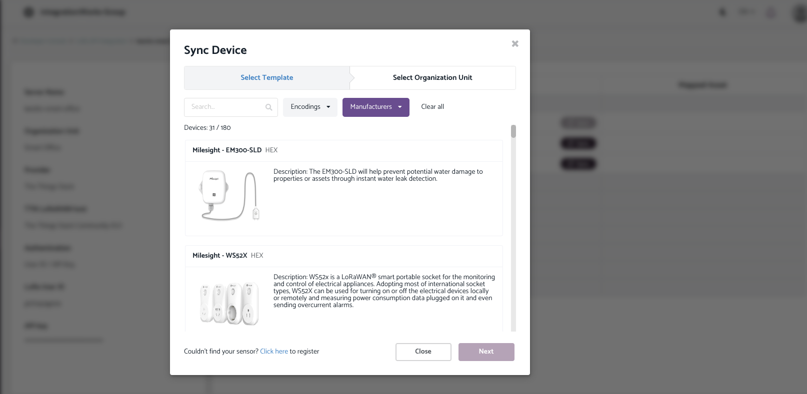Click the WS52X description text
The height and width of the screenshot is (394, 807).
click(384, 291)
